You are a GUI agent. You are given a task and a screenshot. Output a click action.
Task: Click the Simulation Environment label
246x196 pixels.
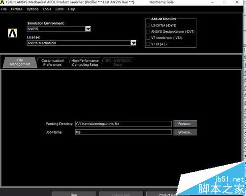tap(46, 23)
